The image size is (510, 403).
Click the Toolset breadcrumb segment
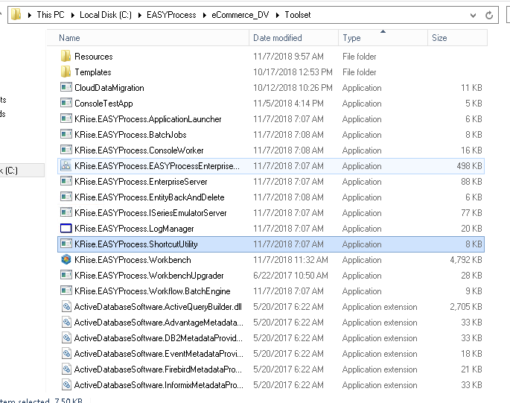(x=298, y=15)
